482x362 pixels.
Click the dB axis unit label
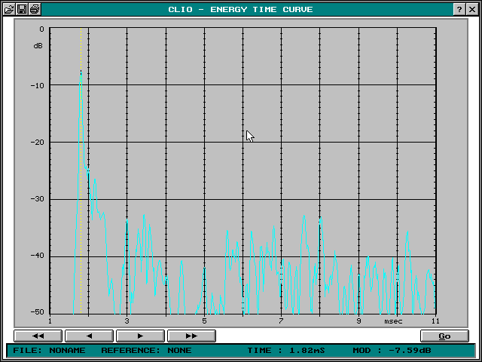pyautogui.click(x=38, y=46)
